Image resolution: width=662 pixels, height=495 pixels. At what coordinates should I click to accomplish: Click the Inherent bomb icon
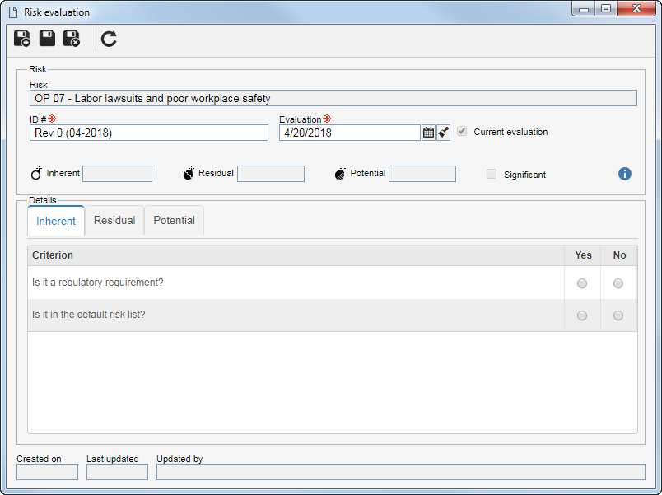pos(37,173)
